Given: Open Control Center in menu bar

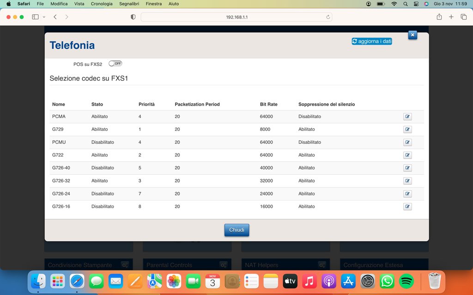Looking at the screenshot, I should click(416, 4).
